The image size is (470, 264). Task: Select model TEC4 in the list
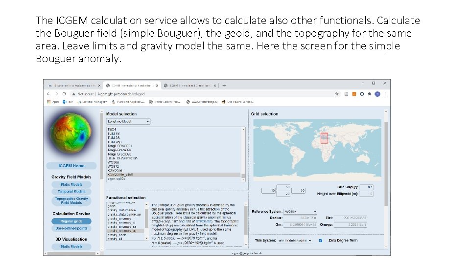(112, 130)
